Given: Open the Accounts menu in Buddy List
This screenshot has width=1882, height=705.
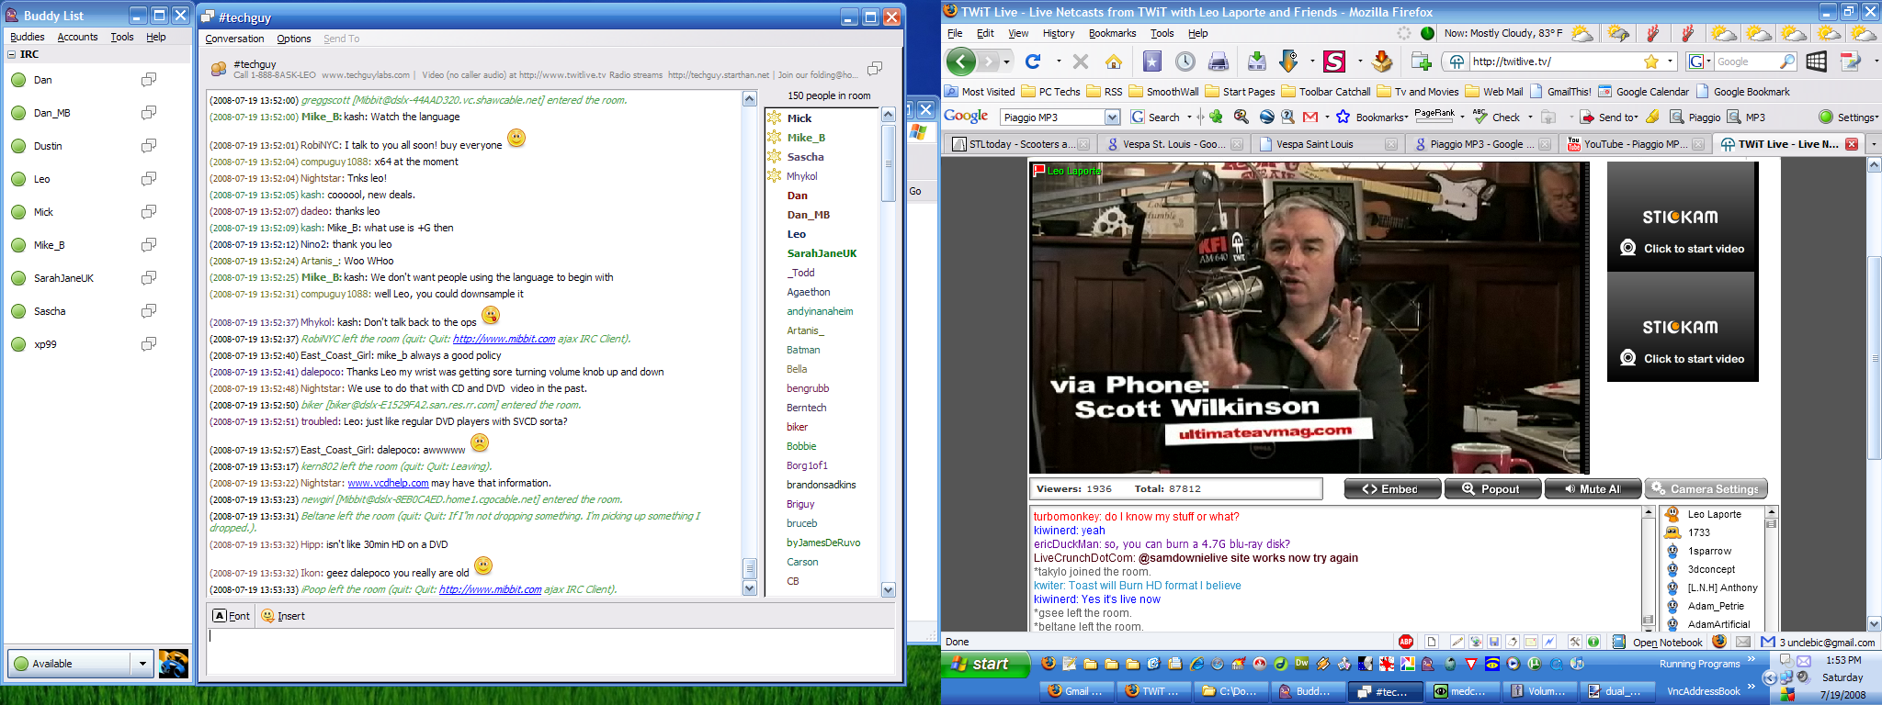Looking at the screenshot, I should pyautogui.click(x=77, y=37).
